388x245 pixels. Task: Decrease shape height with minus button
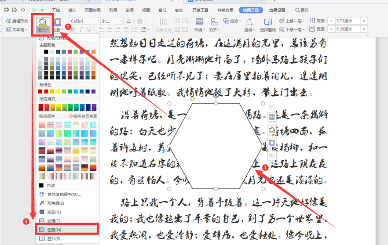coord(332,21)
